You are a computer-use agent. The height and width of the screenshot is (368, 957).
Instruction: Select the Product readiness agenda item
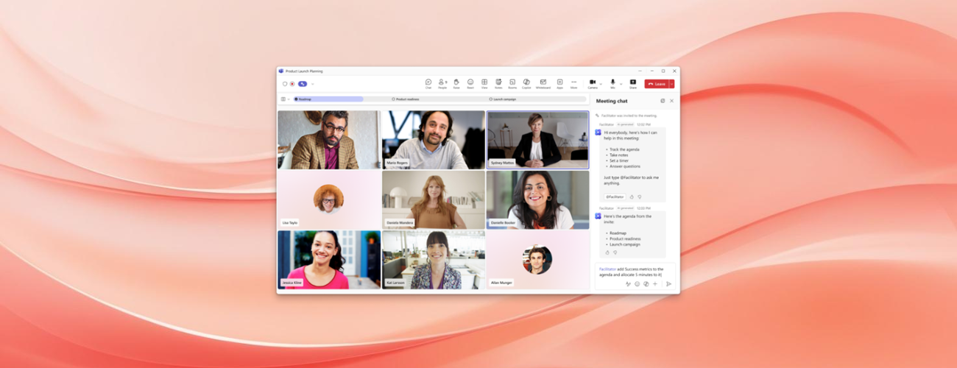point(406,99)
